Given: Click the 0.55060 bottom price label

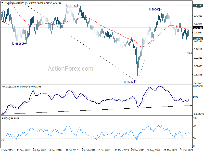Looking at the screenshot, I should tap(129, 82).
